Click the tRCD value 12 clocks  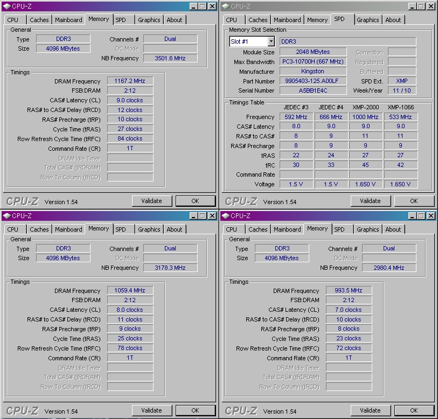(x=130, y=110)
